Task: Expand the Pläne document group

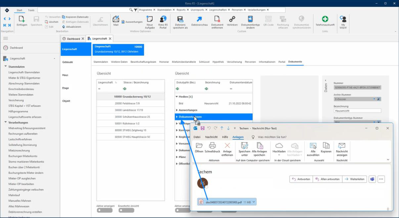Action: tap(177, 157)
